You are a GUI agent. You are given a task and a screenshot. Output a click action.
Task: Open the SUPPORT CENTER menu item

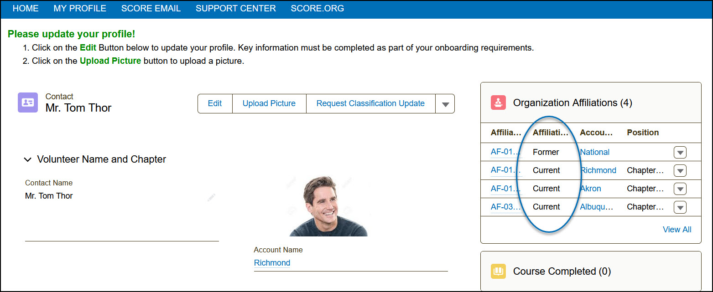pyautogui.click(x=236, y=9)
